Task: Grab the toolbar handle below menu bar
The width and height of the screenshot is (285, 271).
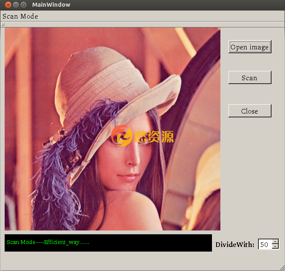Action: pos(3,24)
